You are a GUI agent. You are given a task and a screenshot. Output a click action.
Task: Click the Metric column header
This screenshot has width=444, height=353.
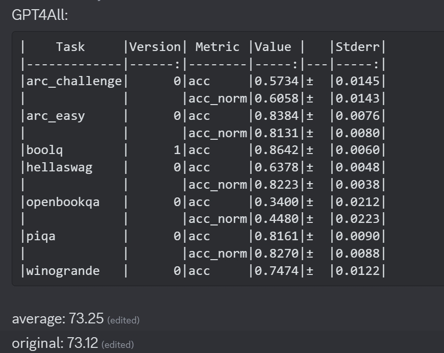click(x=217, y=47)
